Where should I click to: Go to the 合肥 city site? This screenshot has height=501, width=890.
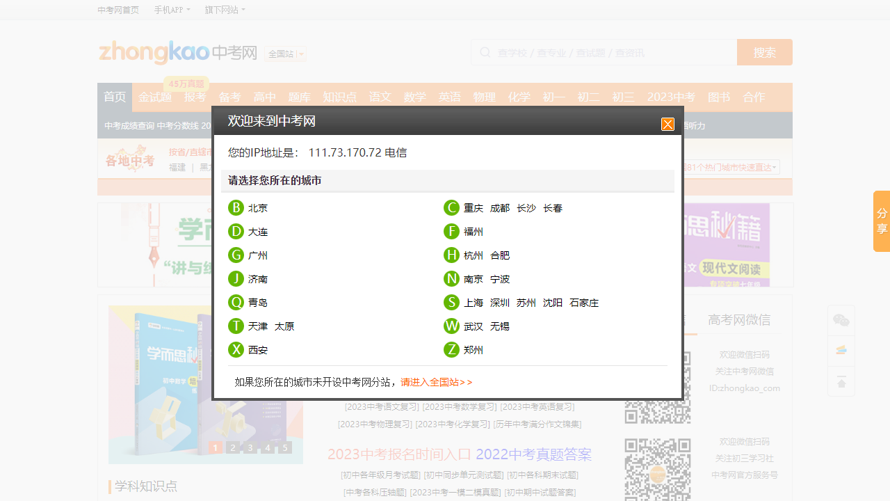pos(500,255)
